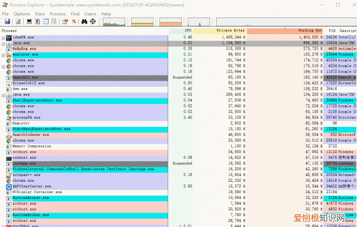The height and width of the screenshot is (227, 357).
Task: Click the '1,403,820 K' Working Set value
Action: (x=311, y=37)
